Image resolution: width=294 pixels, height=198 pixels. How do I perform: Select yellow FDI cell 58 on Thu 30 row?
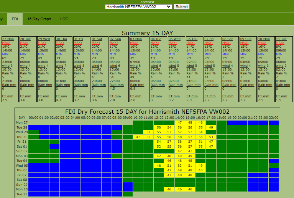pos(180,137)
